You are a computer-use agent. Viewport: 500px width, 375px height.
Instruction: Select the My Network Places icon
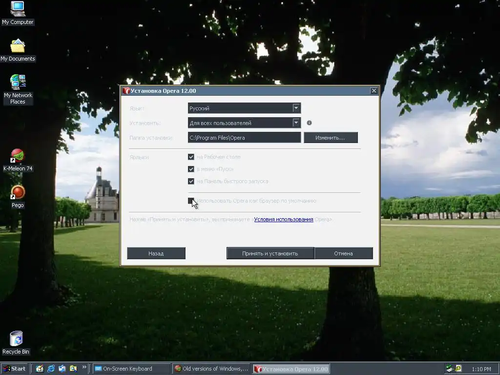click(x=18, y=89)
